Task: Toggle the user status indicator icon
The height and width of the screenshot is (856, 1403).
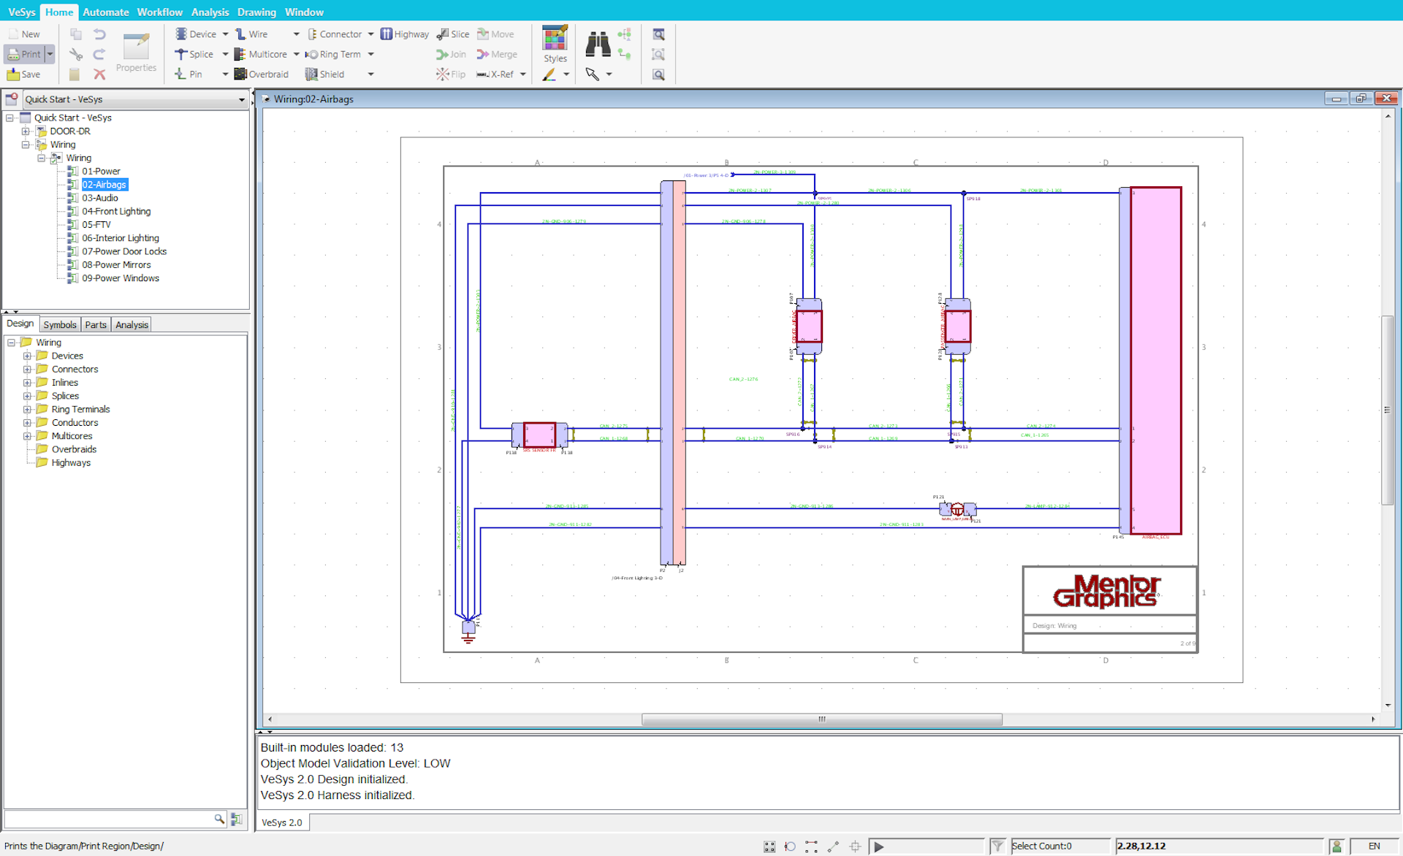Action: click(1337, 846)
